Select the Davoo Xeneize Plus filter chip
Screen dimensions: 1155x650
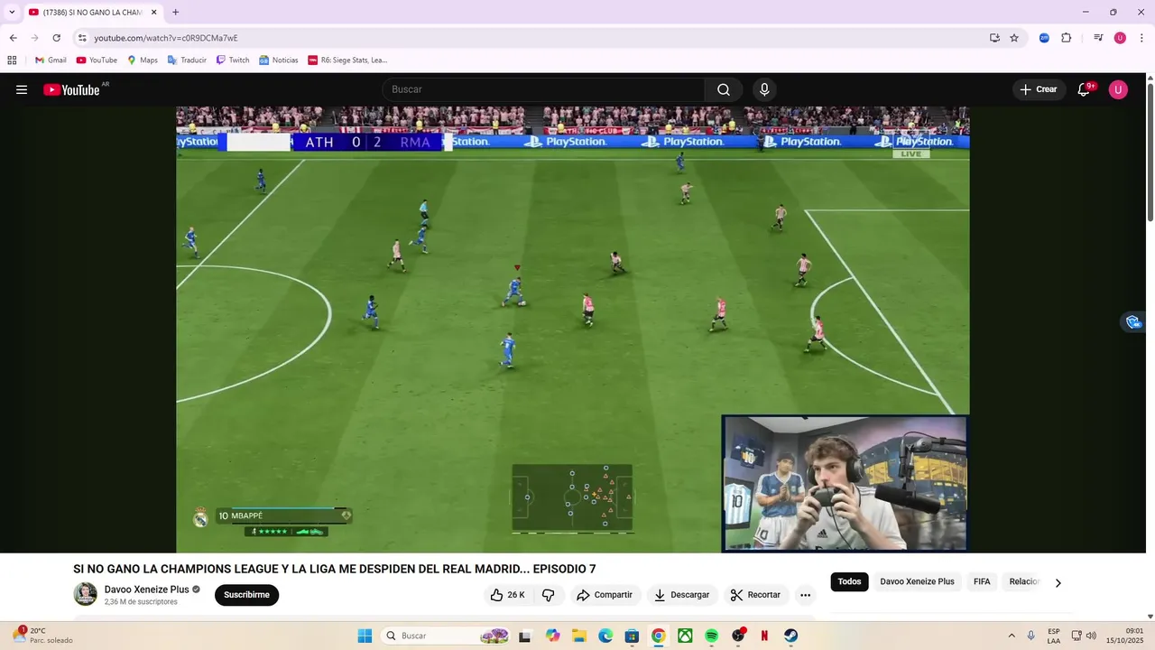pos(917,581)
